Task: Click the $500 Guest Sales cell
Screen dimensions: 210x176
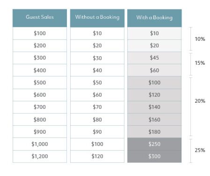Action: (40, 83)
